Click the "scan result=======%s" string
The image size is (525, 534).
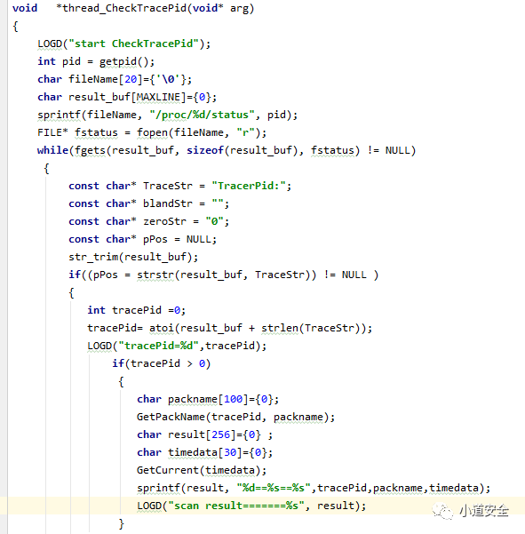pos(236,506)
